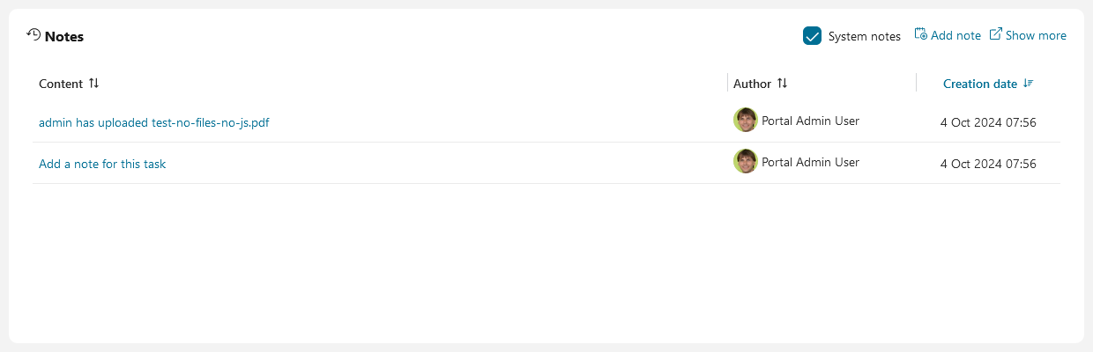Click the Show more link
Screen dimensions: 1093x352
pyautogui.click(x=1036, y=35)
